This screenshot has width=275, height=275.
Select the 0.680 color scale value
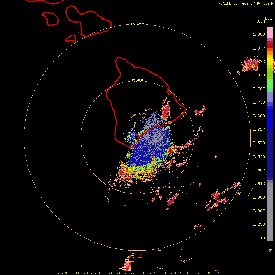(259, 116)
